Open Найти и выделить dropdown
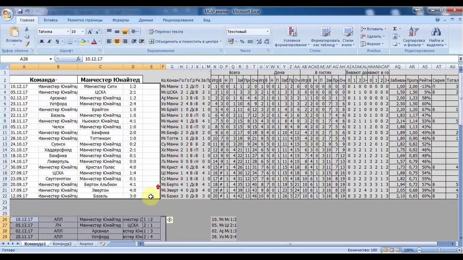Image resolution: width=463 pixels, height=260 pixels. click(436, 37)
